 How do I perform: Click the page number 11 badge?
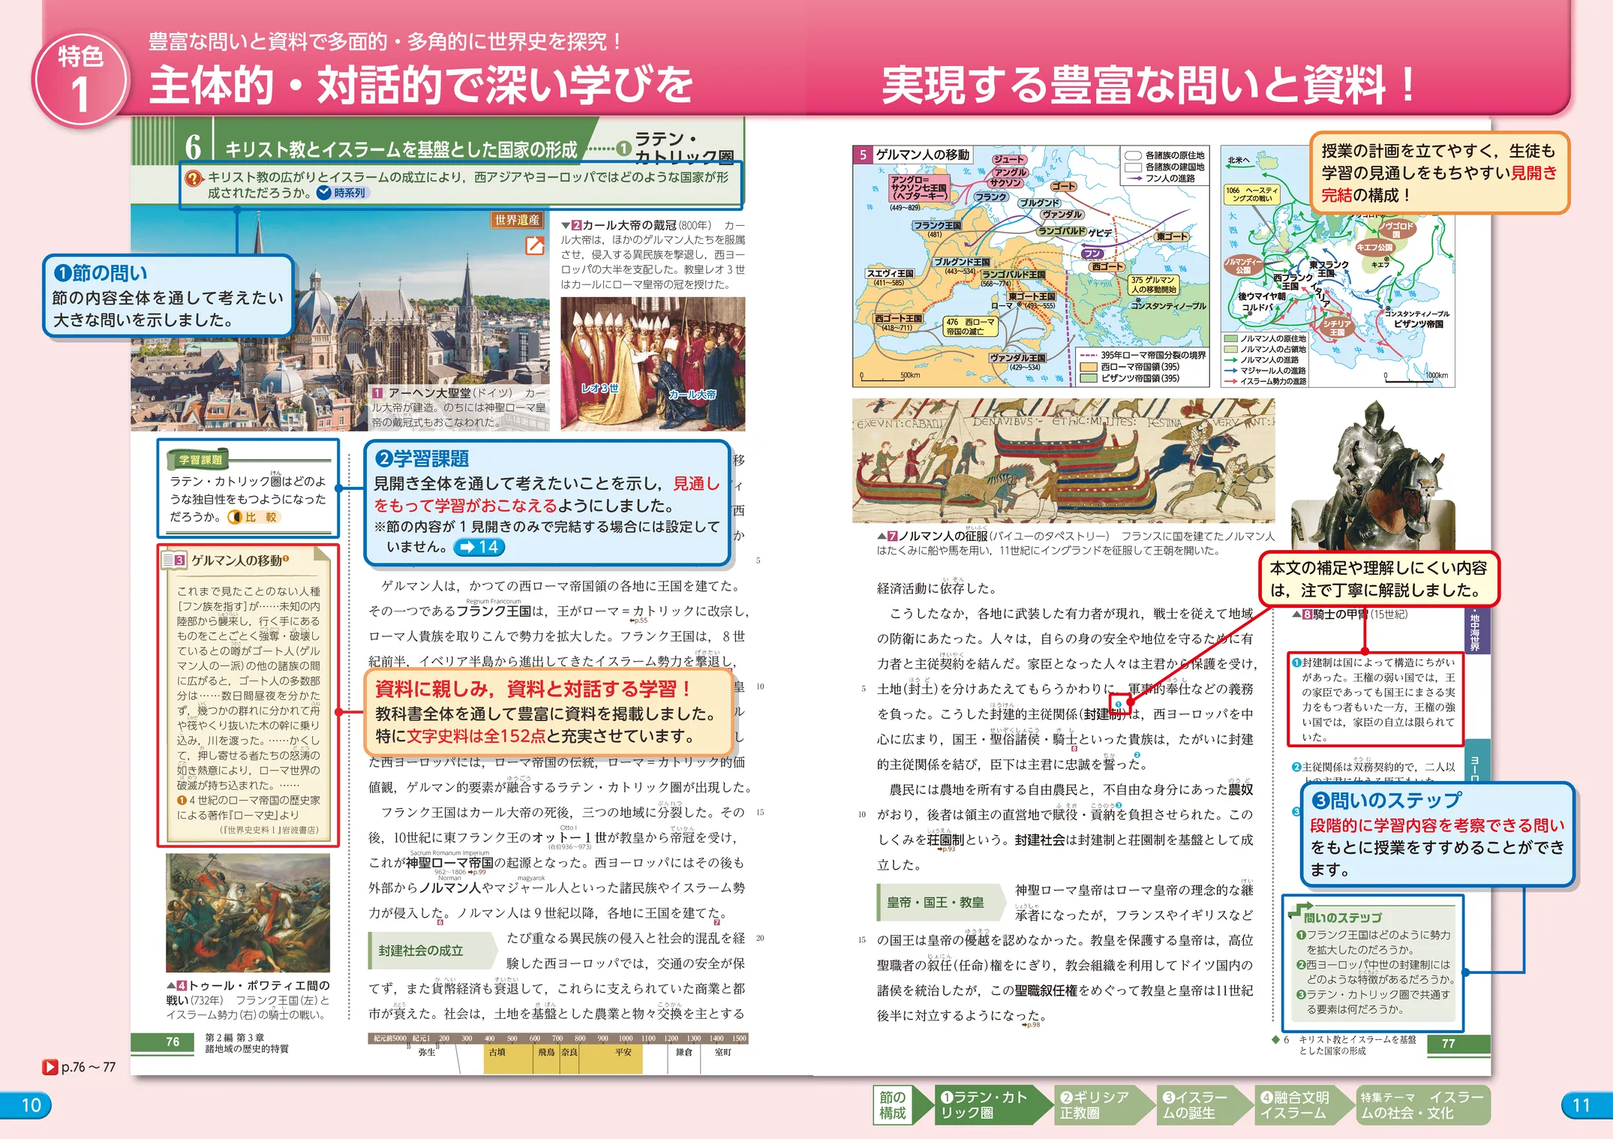point(1585,1105)
